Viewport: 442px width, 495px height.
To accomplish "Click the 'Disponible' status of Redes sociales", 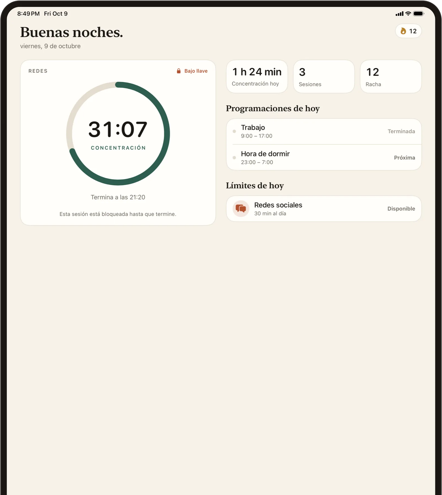I will [x=401, y=209].
